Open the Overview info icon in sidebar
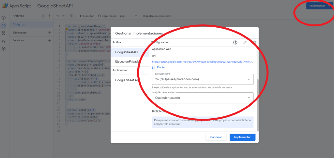Viewport: 334px width, 158px height. tap(4, 18)
